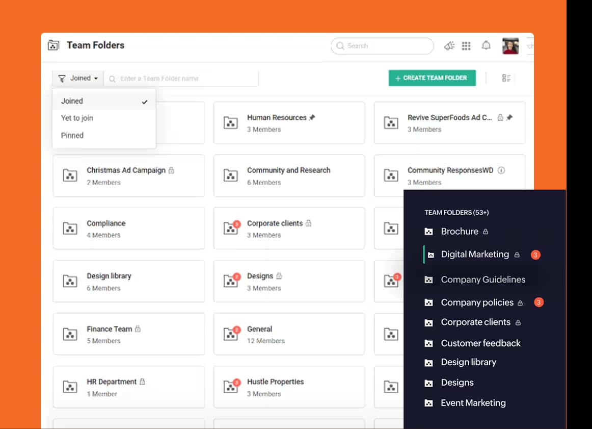Click the top Search box

click(x=382, y=46)
